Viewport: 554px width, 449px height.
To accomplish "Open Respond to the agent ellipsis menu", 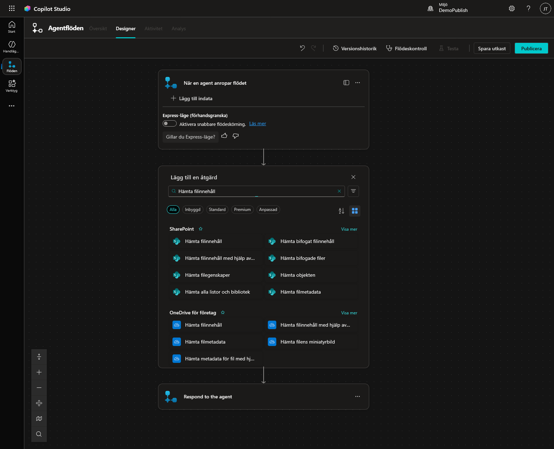I will tap(358, 397).
